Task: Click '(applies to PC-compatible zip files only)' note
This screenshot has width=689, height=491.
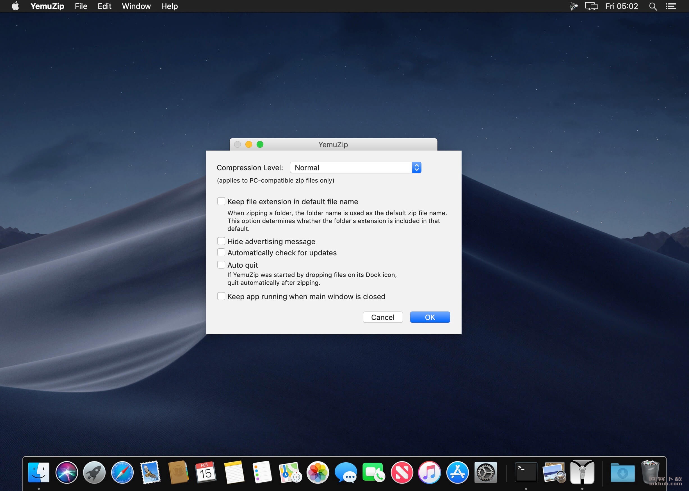Action: 276,181
